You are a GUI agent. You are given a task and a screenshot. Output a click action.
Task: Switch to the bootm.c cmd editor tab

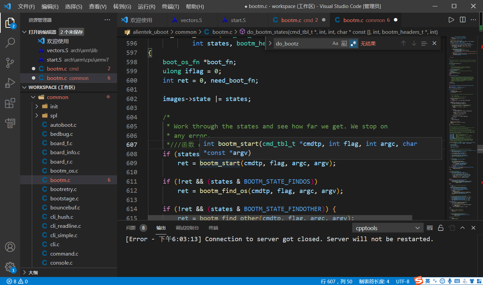299,20
